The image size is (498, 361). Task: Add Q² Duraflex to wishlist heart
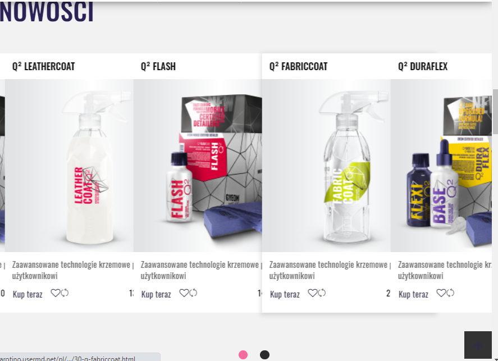pos(441,293)
